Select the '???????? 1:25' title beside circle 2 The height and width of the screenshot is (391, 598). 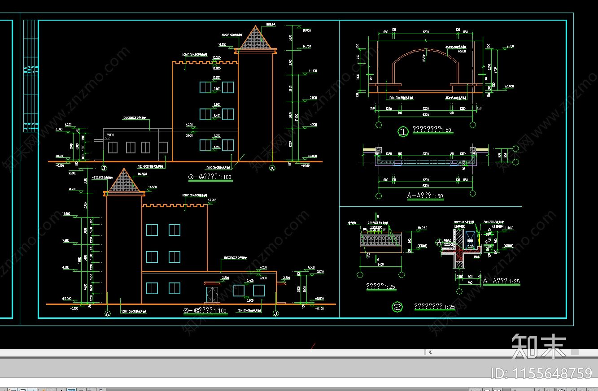click(x=434, y=307)
